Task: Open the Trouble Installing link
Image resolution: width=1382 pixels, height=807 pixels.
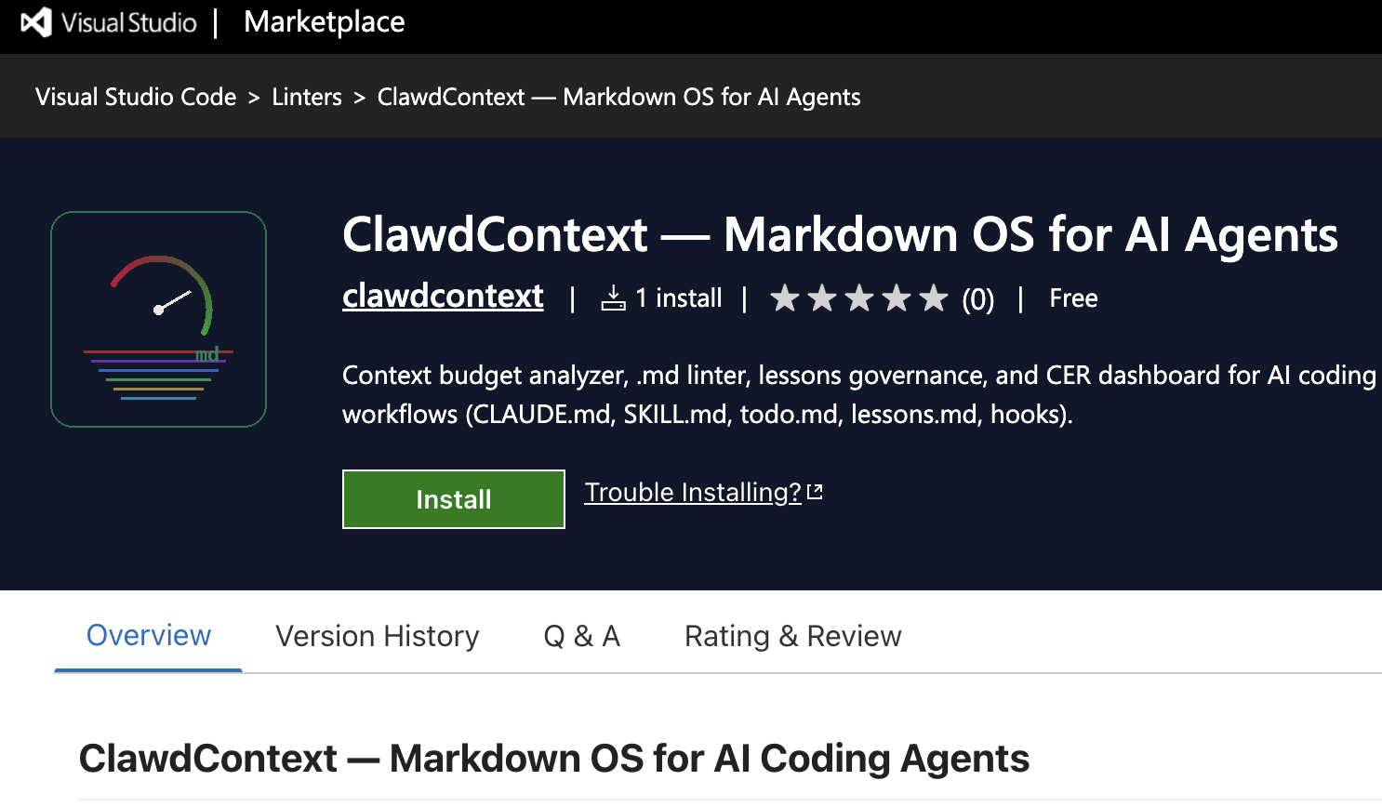Action: click(x=692, y=492)
